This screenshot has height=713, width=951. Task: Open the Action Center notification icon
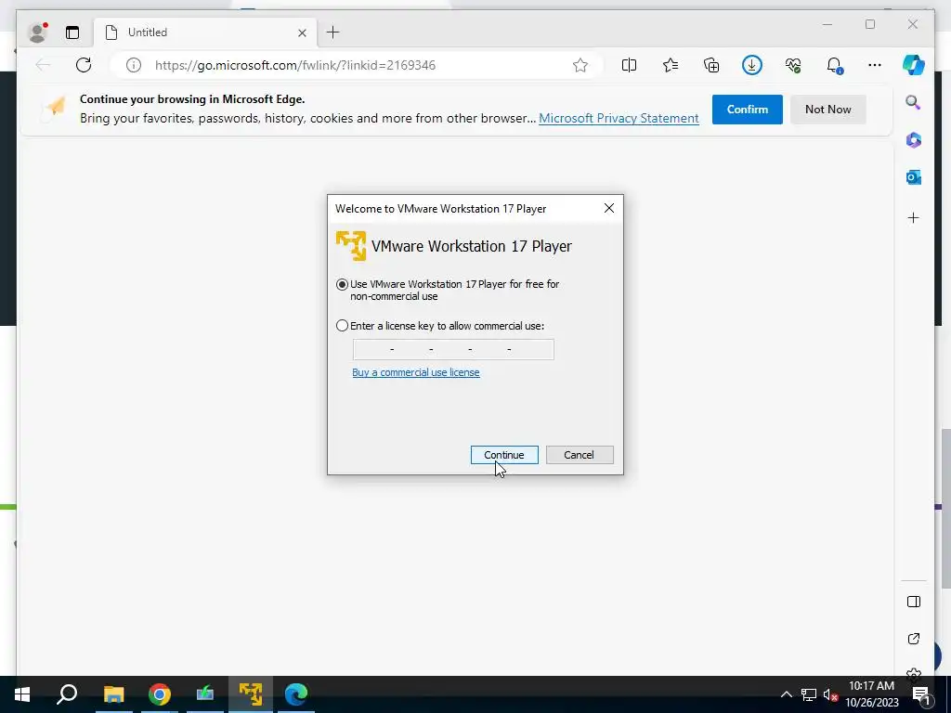click(x=920, y=694)
